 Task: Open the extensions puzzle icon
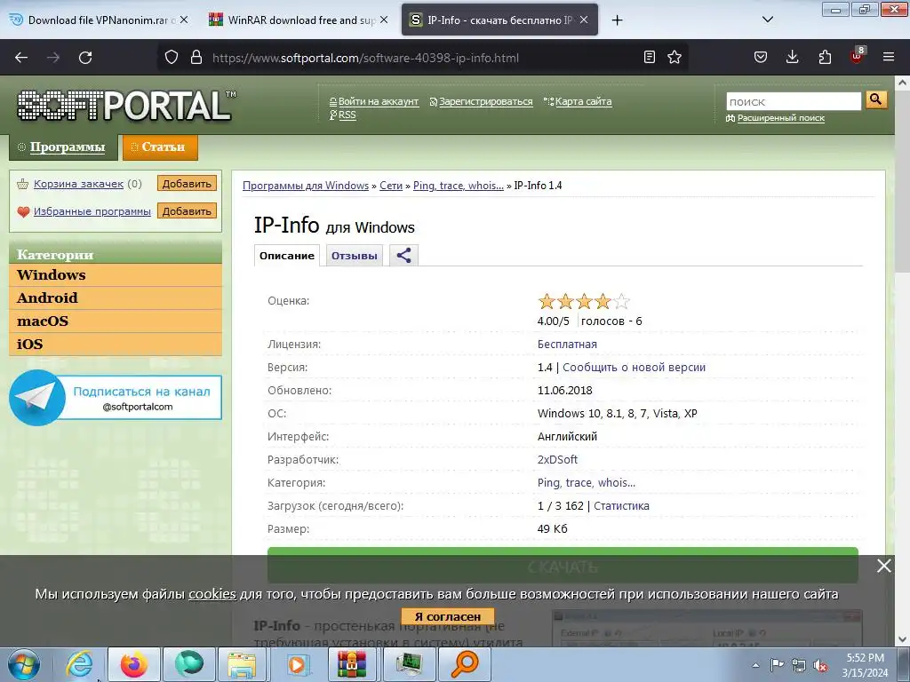click(x=825, y=57)
